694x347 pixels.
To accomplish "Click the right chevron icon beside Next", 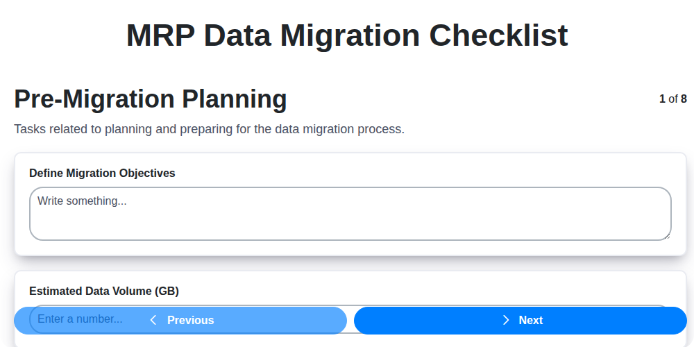I will tap(506, 320).
